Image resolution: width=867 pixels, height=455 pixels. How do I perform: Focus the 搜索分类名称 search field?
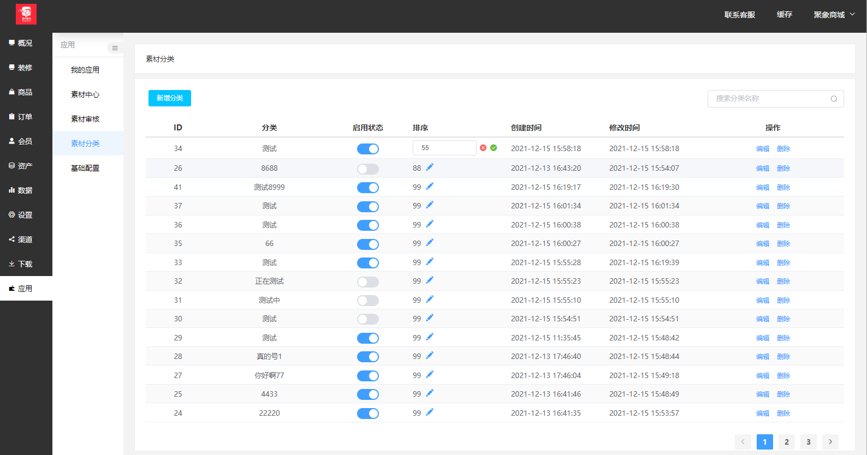tap(776, 99)
